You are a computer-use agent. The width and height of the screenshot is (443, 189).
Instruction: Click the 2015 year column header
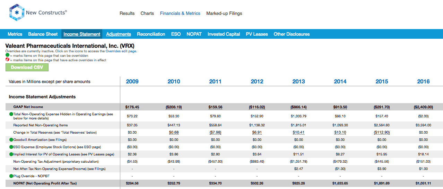(382, 81)
